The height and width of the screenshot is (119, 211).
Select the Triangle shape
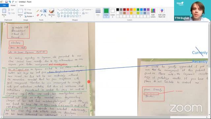(x=77, y=10)
